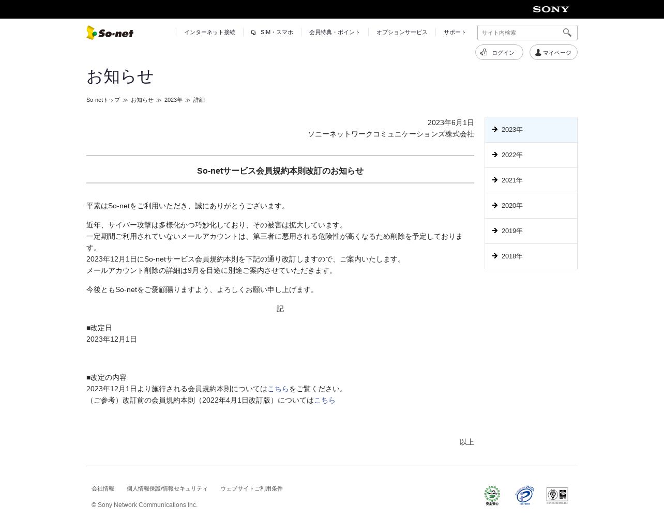Go to So-netトップ breadcrumb

[x=103, y=100]
